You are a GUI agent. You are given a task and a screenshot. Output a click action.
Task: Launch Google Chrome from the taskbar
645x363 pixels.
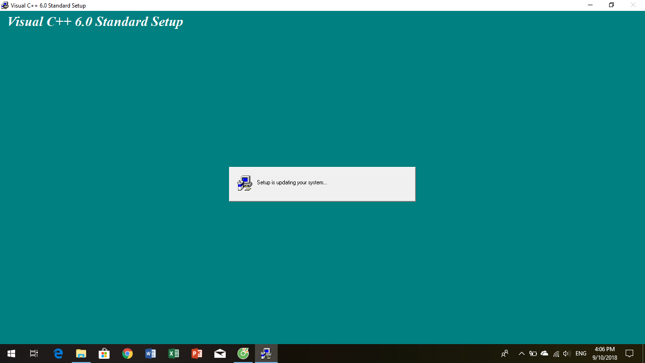[127, 354]
